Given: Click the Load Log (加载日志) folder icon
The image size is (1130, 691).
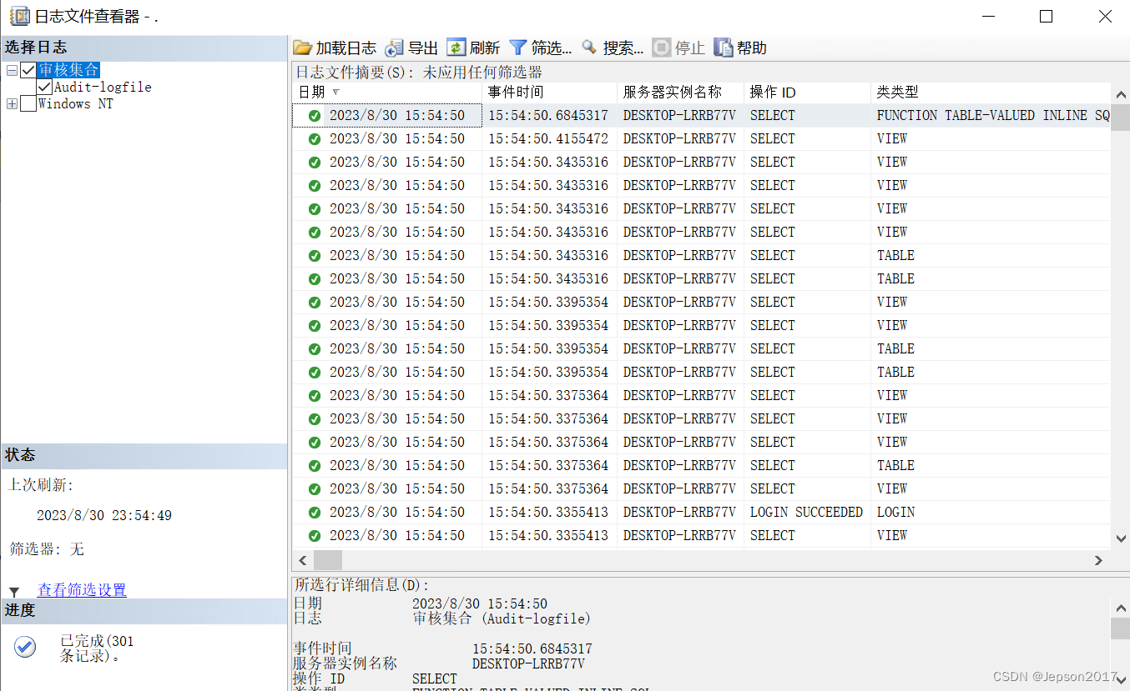Looking at the screenshot, I should click(x=303, y=48).
